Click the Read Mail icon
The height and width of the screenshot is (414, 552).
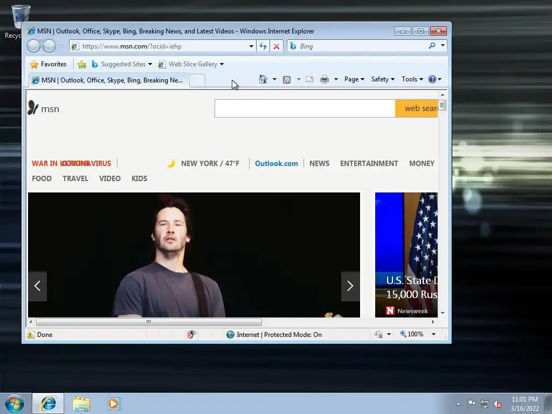pos(309,80)
